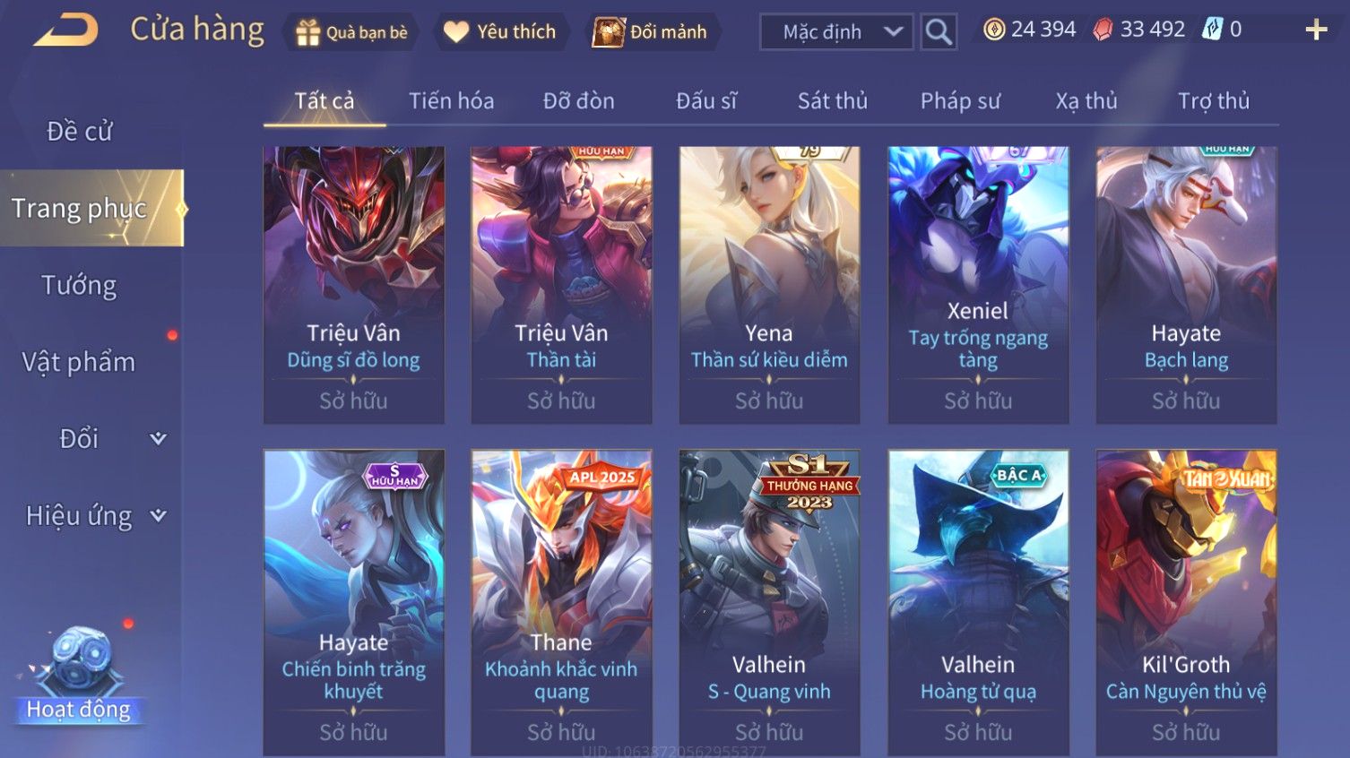Switch to the Sát thủ tab

832,100
